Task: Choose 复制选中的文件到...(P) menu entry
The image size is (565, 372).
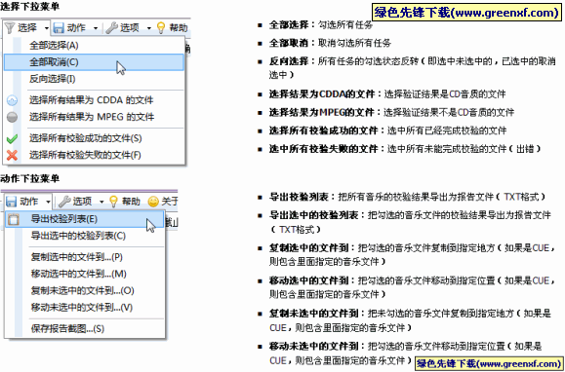Action: [x=85, y=257]
